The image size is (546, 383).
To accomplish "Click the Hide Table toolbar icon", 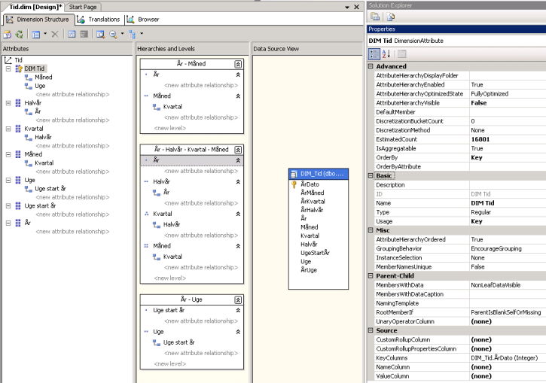I will click(x=84, y=34).
